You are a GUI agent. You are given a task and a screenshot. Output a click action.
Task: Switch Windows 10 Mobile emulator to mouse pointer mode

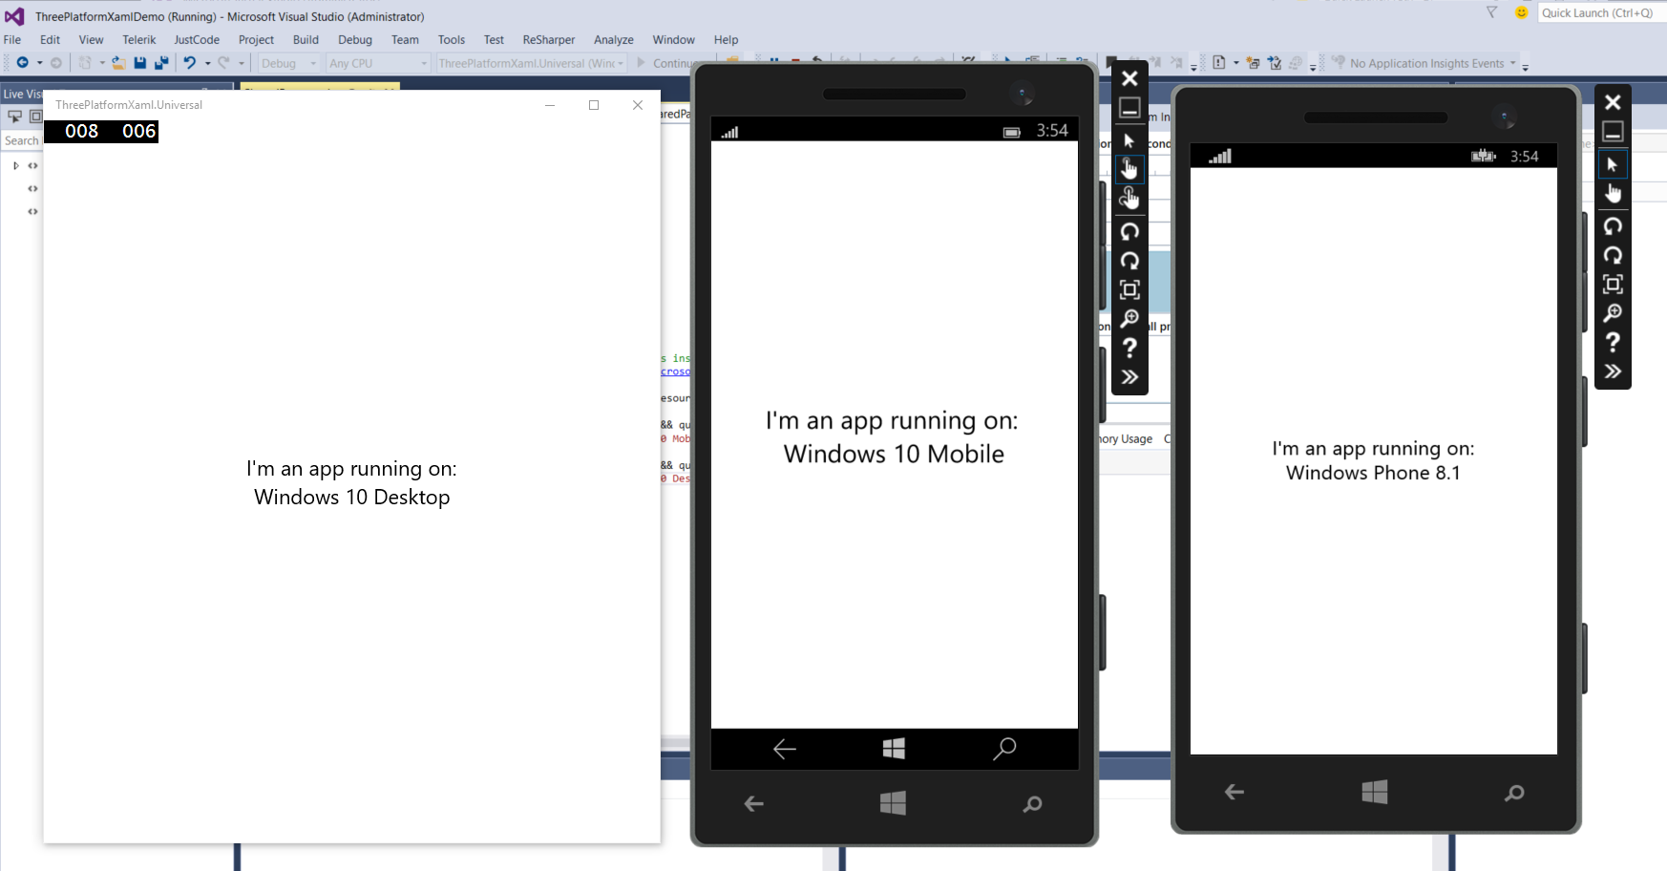(1129, 141)
